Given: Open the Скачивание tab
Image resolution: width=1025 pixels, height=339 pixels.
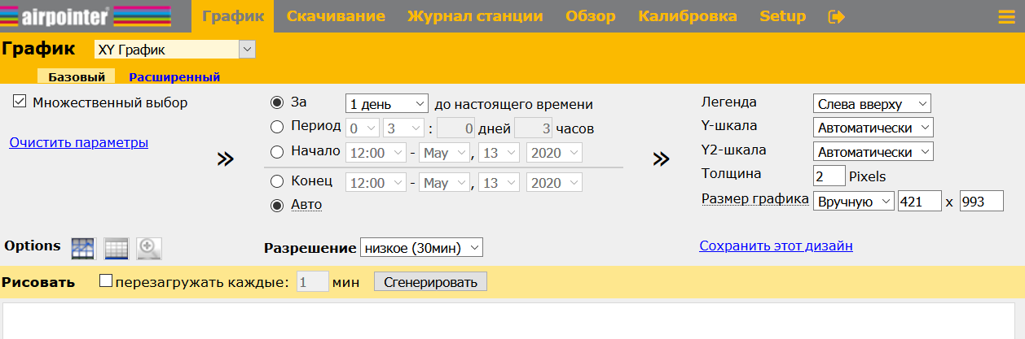Looking at the screenshot, I should point(336,16).
